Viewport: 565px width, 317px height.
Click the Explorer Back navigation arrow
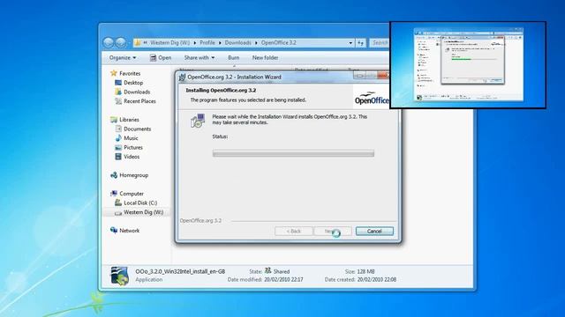click(x=109, y=43)
